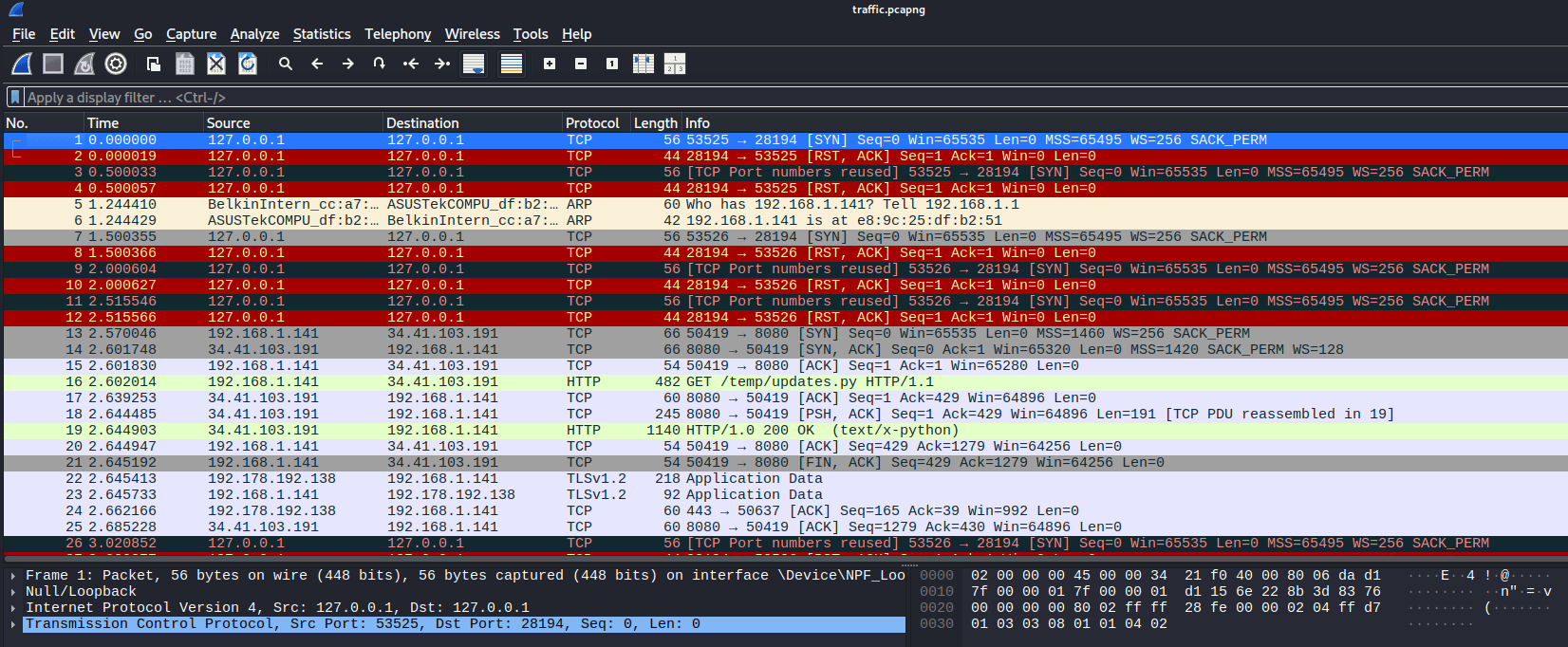The image size is (1568, 647).
Task: Open the Go menu
Action: point(143,34)
